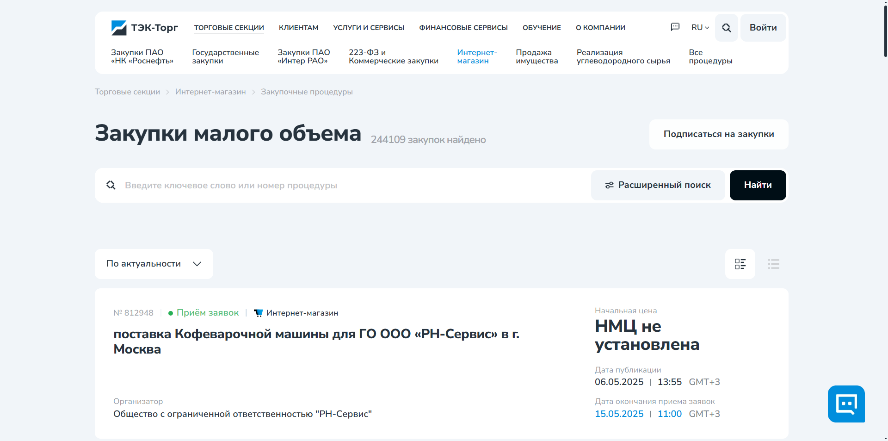Click the Войти login button

click(x=763, y=28)
